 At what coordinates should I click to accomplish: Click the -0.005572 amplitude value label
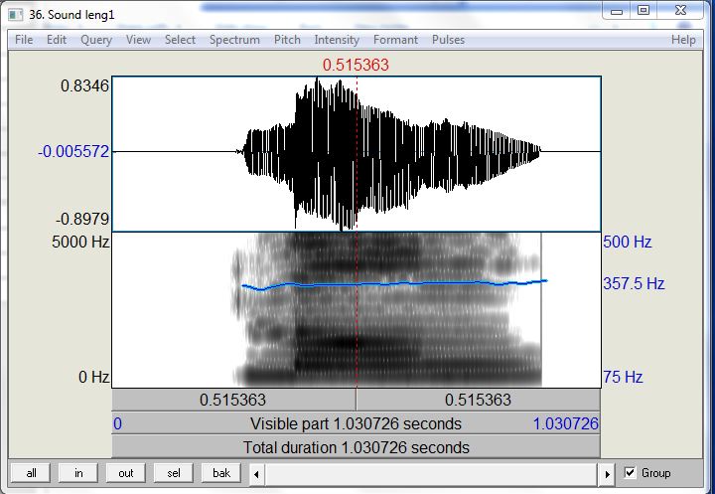click(x=73, y=151)
